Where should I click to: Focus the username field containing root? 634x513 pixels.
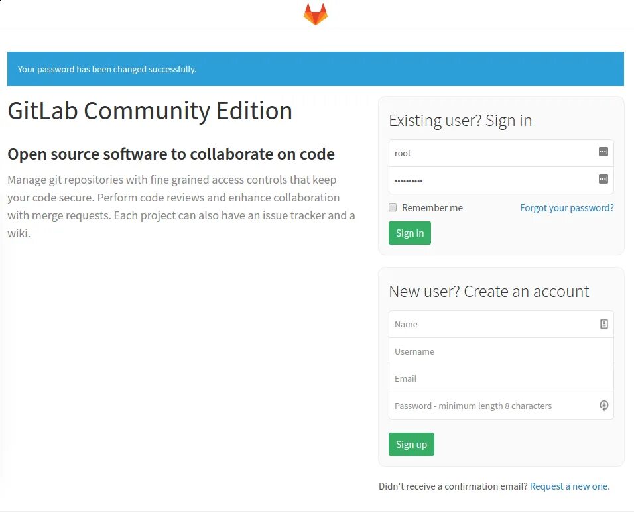pos(501,153)
